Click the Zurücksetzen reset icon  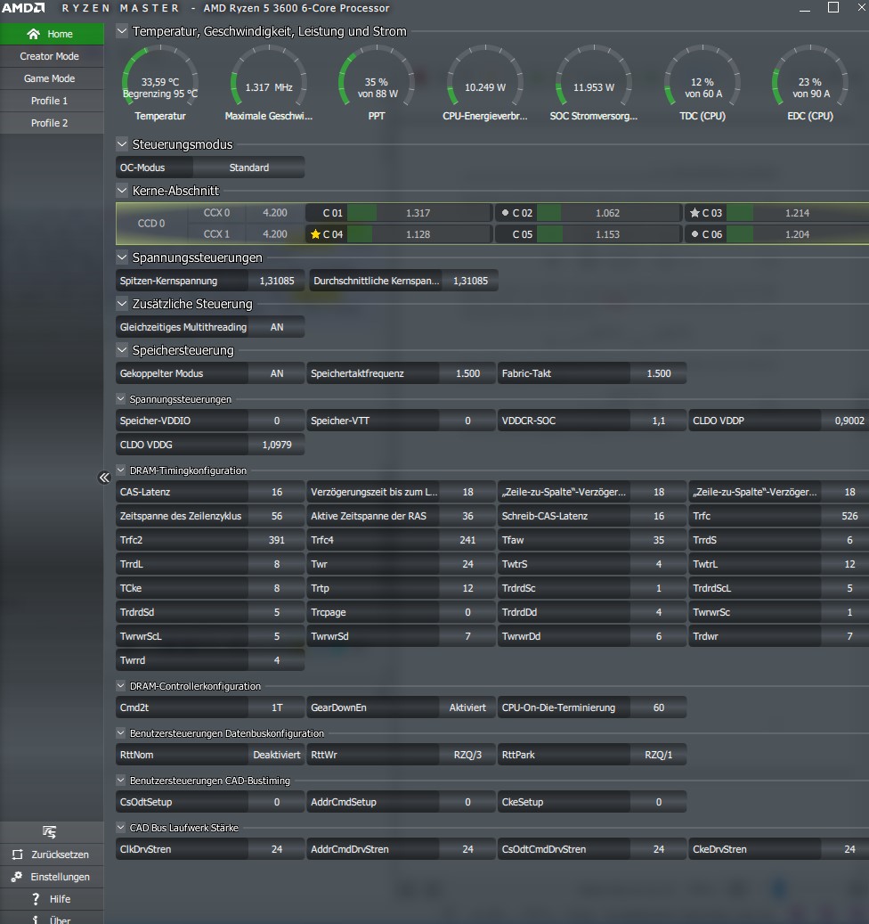click(18, 854)
